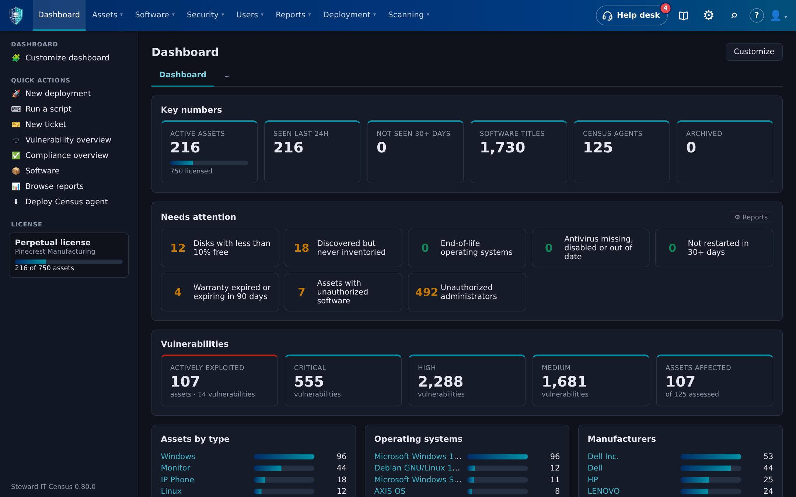This screenshot has height=497, width=796.
Task: Click the puzzle icon beside Customize dashboard
Action: point(16,58)
